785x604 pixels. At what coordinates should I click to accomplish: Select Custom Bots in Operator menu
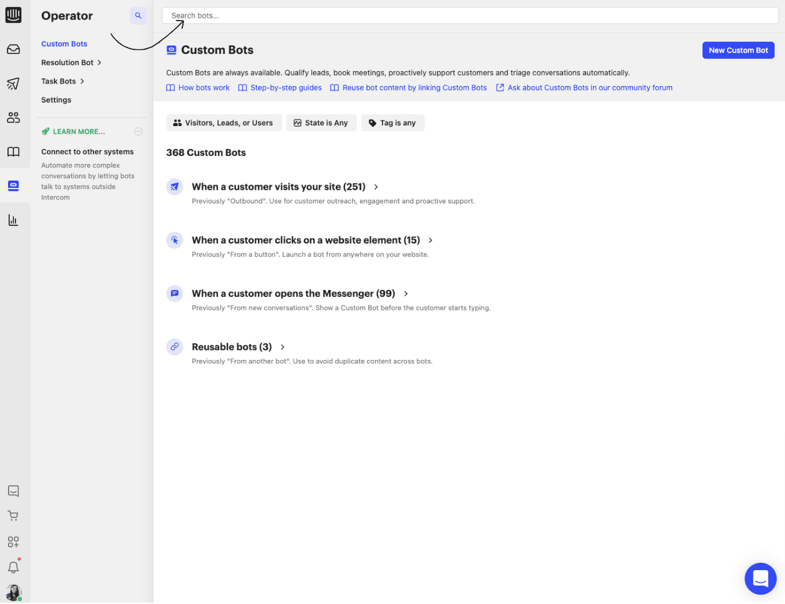pyautogui.click(x=64, y=44)
